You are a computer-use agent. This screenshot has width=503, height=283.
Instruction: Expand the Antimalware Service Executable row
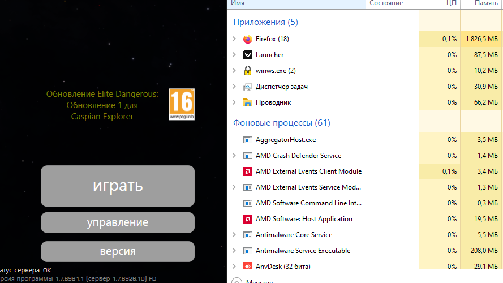[234, 251]
